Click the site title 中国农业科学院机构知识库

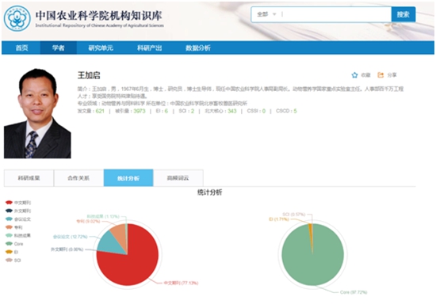click(x=98, y=15)
